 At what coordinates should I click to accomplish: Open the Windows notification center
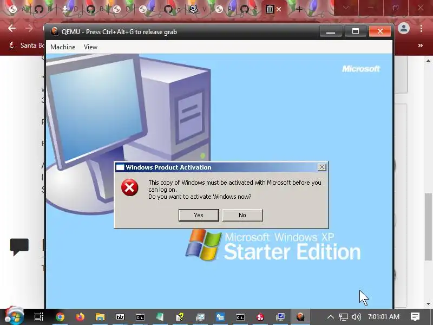(415, 317)
